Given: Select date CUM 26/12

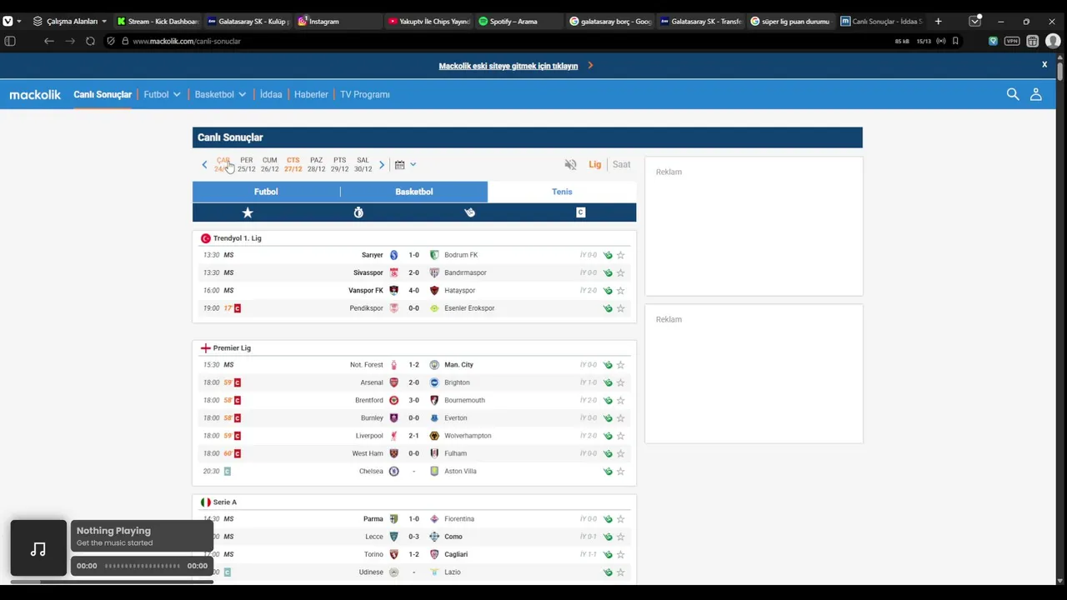Looking at the screenshot, I should tap(270, 164).
